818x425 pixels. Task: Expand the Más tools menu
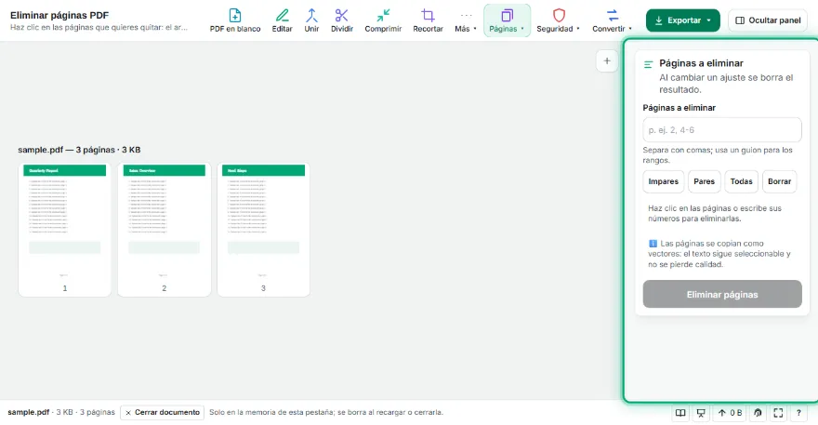[x=466, y=20]
